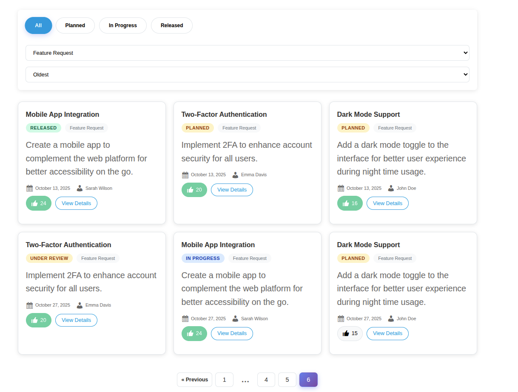Viewport: 518px width, 392px height.
Task: Open page 1 of results
Action: tap(224, 380)
